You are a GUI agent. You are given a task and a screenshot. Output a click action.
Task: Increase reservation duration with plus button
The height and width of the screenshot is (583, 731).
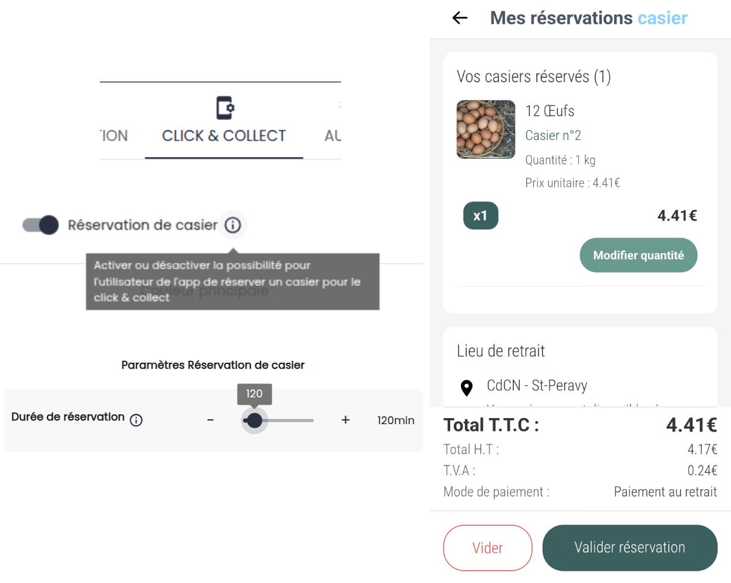coord(345,420)
